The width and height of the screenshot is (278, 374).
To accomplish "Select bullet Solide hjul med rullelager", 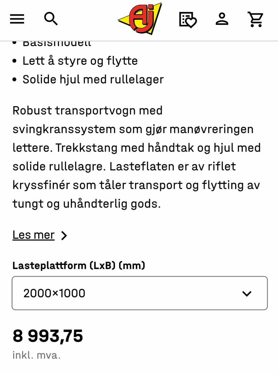I will point(93,79).
